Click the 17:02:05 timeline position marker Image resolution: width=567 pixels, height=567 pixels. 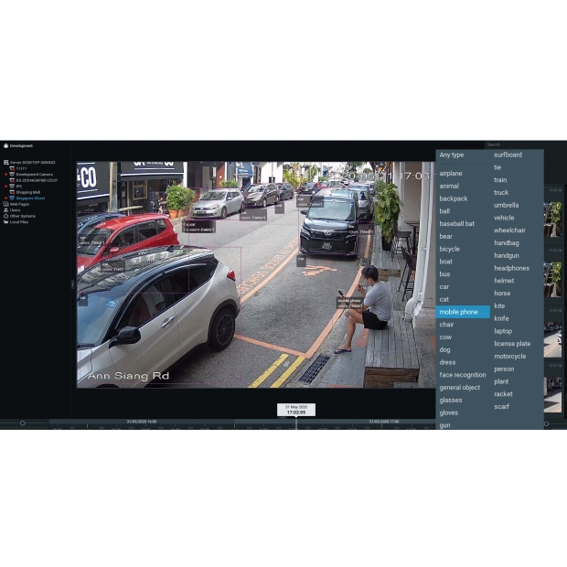click(x=295, y=411)
